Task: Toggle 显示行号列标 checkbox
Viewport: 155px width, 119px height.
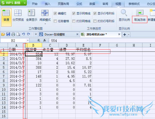Action: tap(95, 13)
